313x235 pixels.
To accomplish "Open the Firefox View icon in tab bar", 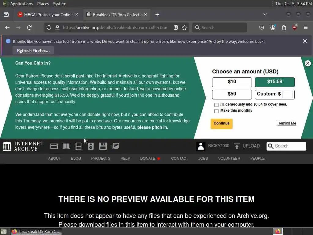I will 6,15.
